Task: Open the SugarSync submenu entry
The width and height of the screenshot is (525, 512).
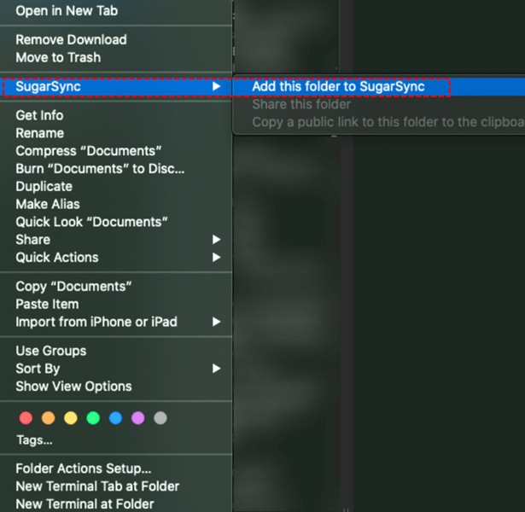Action: click(x=116, y=87)
